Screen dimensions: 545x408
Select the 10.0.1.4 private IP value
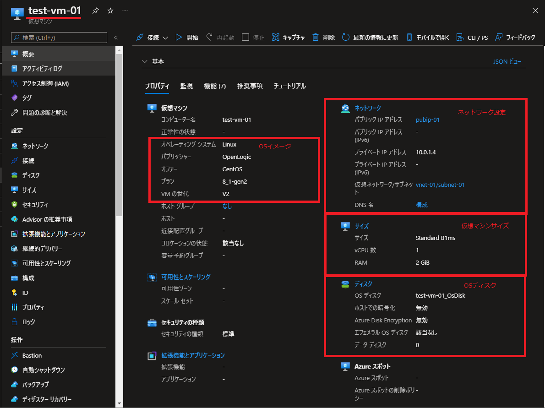click(x=425, y=152)
